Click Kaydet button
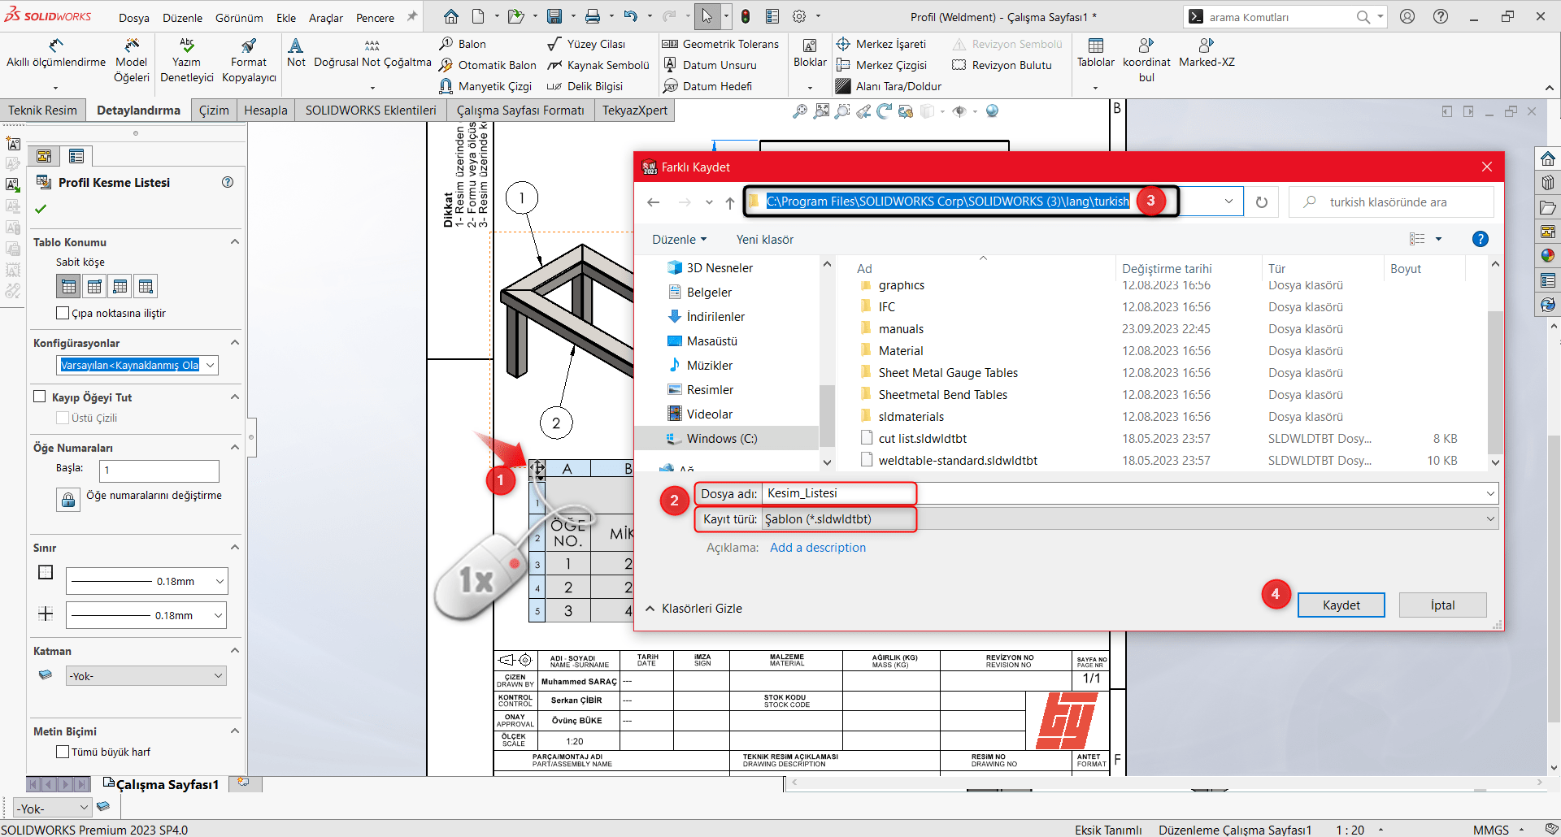Screen dimensions: 1561x837 pyautogui.click(x=1341, y=605)
